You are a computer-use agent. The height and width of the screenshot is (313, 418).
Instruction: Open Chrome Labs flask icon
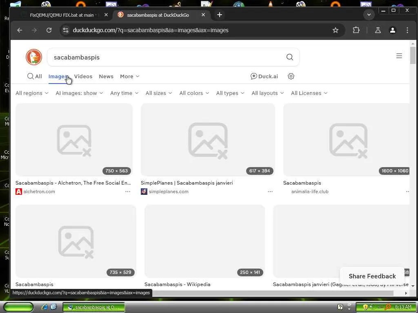tap(378, 30)
